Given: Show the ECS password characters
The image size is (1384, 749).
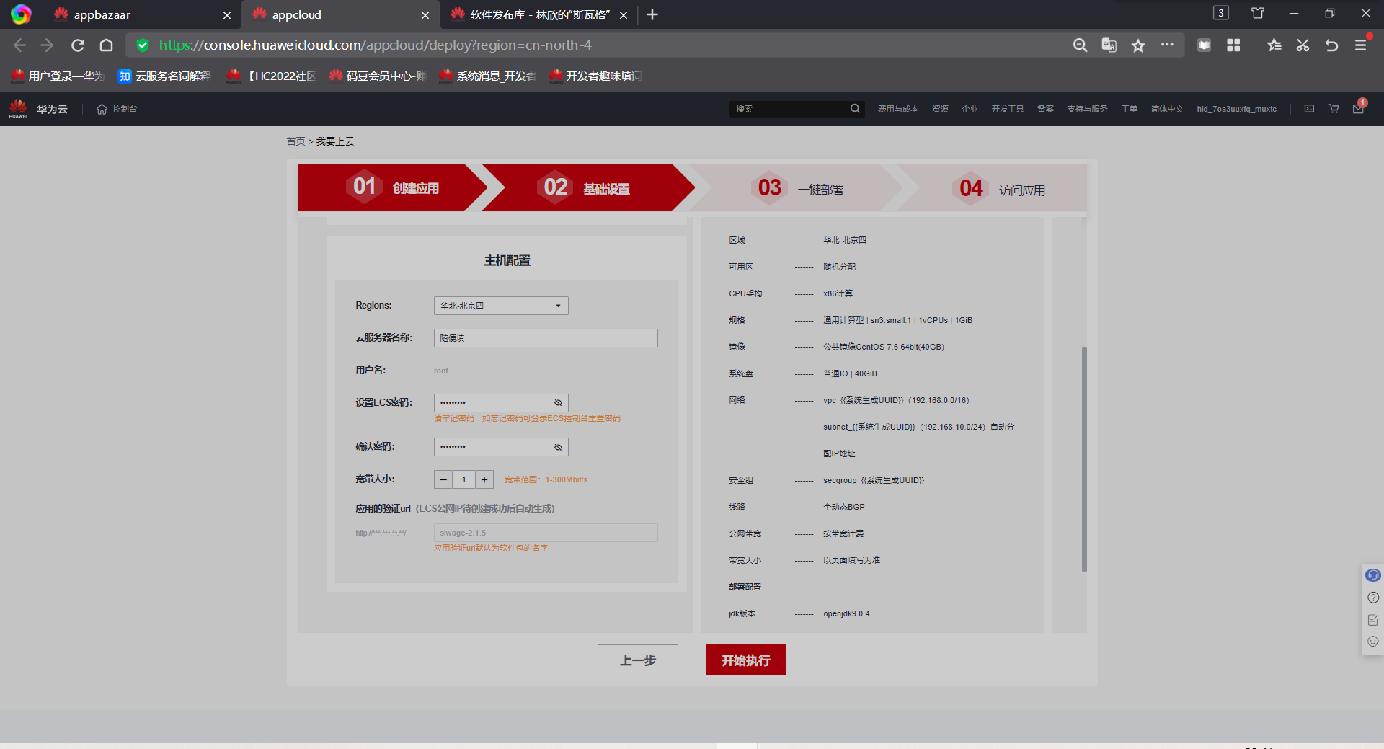Looking at the screenshot, I should [558, 403].
